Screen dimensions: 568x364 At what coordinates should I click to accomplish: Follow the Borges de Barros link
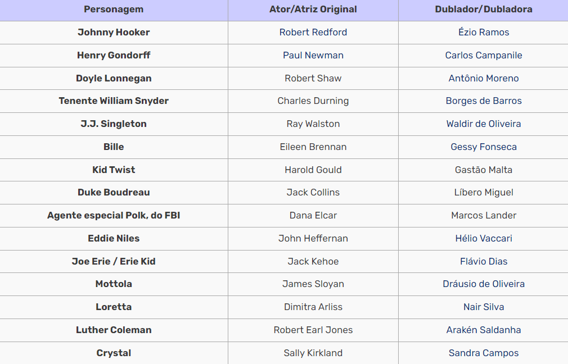coord(484,101)
